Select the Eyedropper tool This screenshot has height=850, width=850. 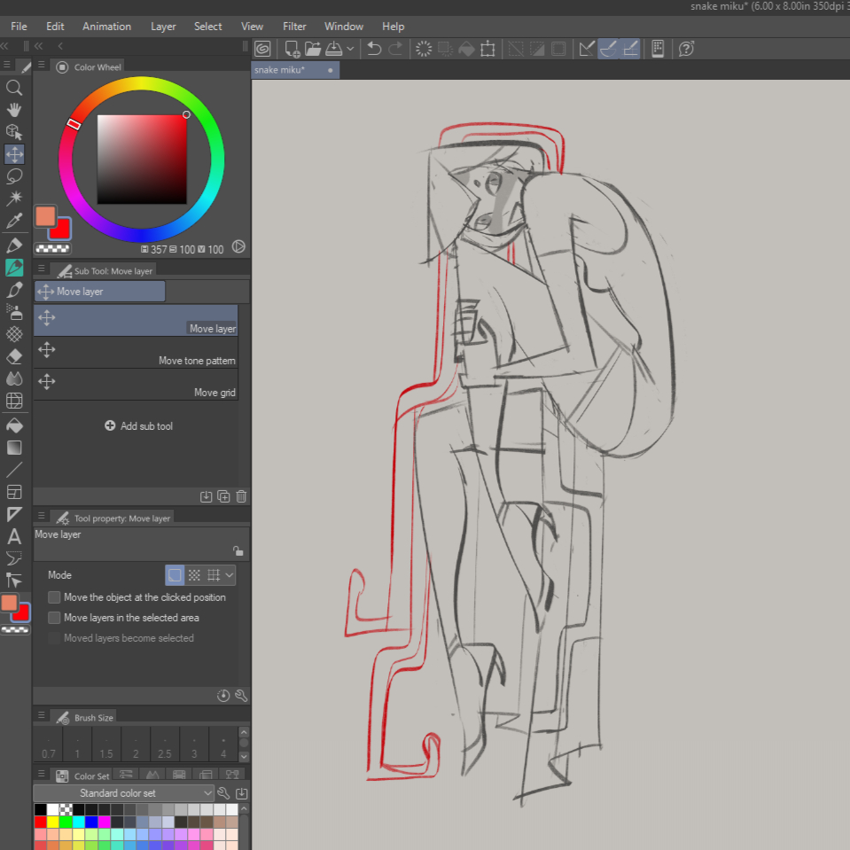[x=14, y=221]
